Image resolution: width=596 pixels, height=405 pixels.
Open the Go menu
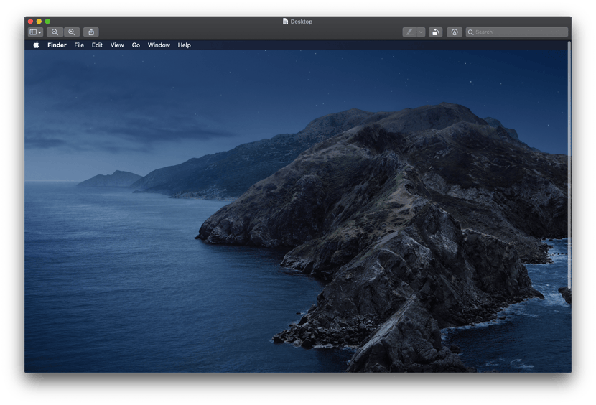pyautogui.click(x=136, y=45)
